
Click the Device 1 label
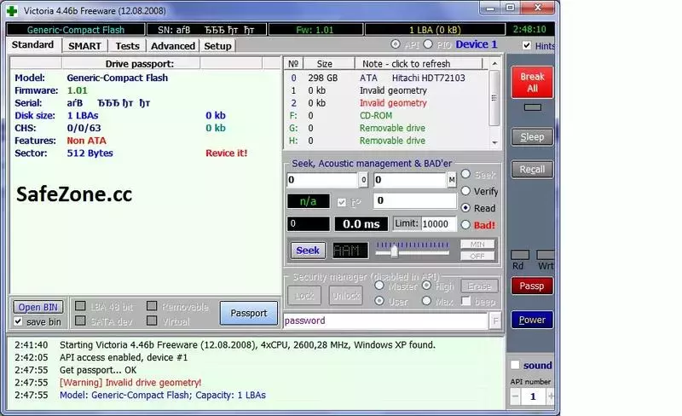pos(477,44)
